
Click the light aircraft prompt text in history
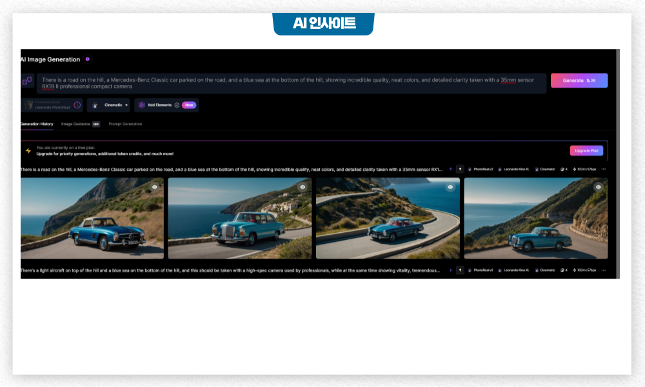(230, 270)
